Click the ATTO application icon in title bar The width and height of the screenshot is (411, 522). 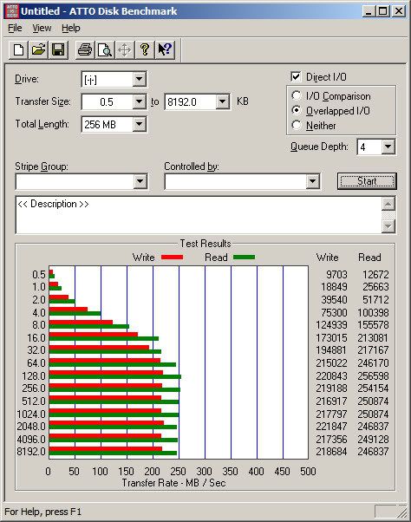point(11,11)
